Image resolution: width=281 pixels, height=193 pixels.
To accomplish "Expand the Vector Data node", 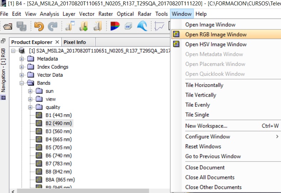I will [x=22, y=75].
